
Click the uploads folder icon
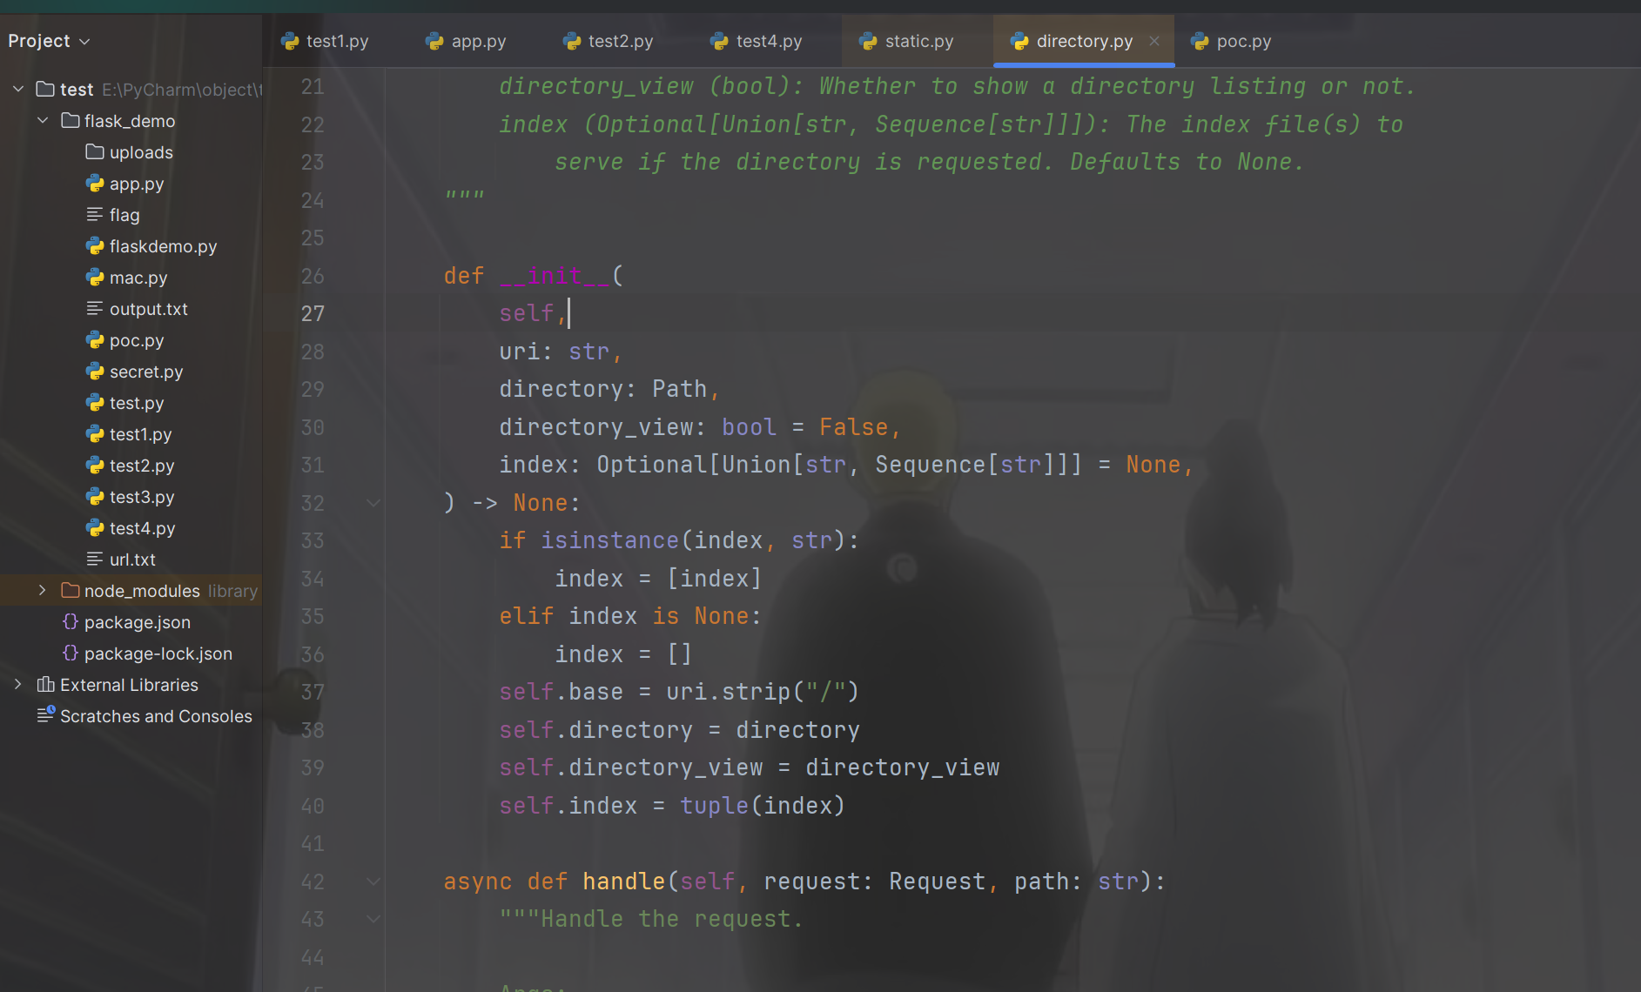95,152
